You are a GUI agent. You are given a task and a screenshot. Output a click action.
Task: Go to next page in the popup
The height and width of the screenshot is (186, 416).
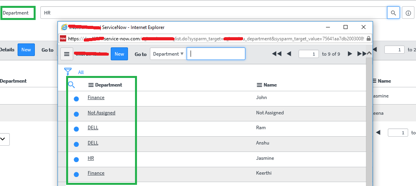(x=350, y=54)
